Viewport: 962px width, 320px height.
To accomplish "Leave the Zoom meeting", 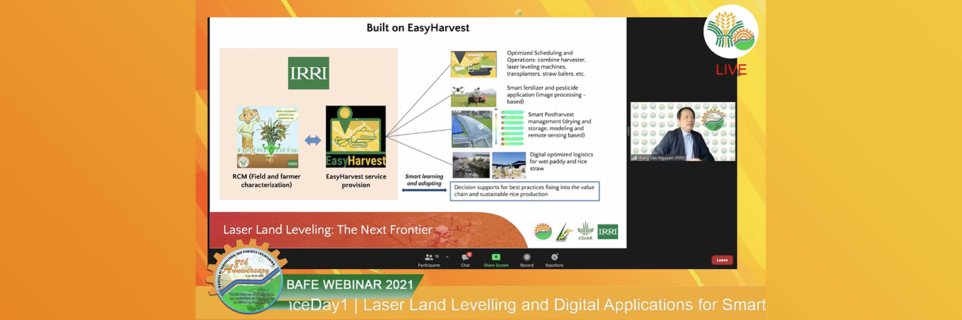I will pyautogui.click(x=722, y=260).
